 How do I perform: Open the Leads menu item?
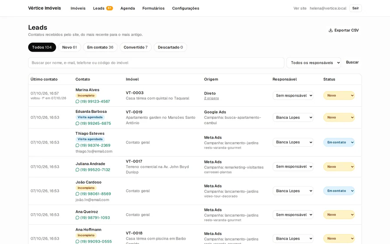[x=99, y=8]
